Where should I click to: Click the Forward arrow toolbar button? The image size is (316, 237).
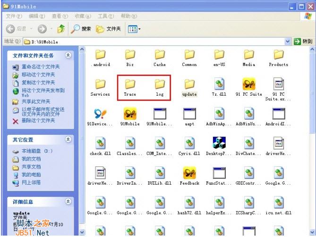pos(42,29)
